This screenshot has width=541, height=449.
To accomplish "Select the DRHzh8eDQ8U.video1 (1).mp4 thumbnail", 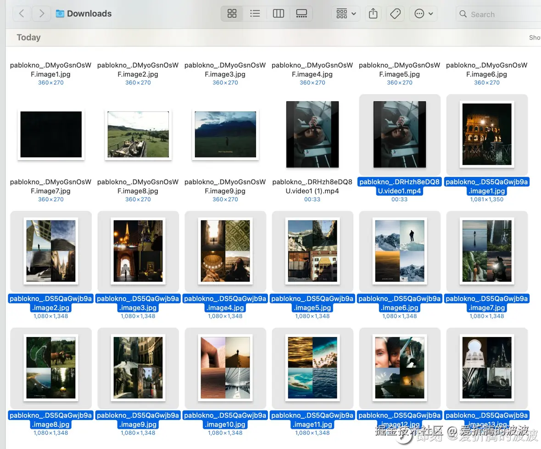I will pyautogui.click(x=312, y=135).
